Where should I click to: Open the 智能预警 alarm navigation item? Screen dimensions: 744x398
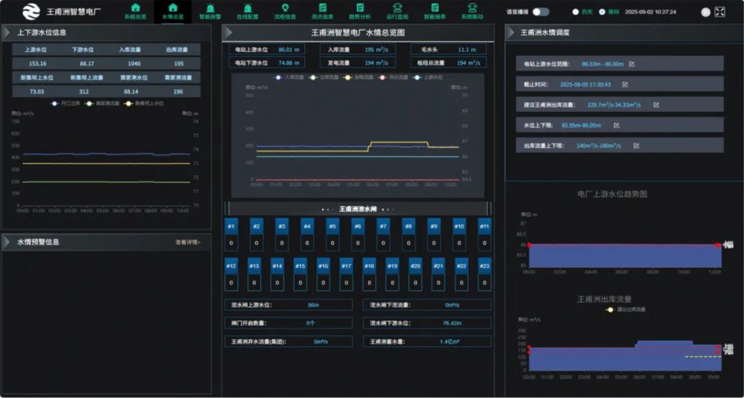pos(209,12)
